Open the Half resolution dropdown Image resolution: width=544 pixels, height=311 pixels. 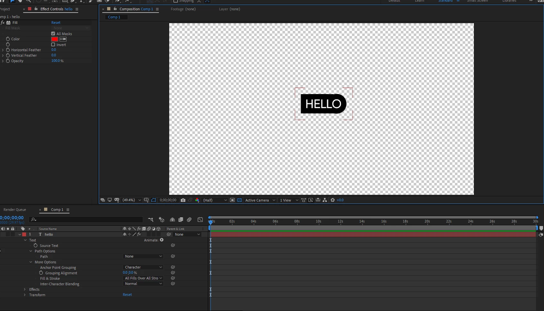point(215,200)
